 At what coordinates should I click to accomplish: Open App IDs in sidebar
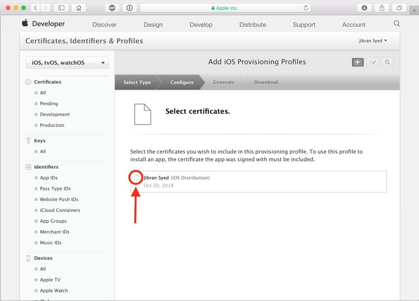(48, 178)
